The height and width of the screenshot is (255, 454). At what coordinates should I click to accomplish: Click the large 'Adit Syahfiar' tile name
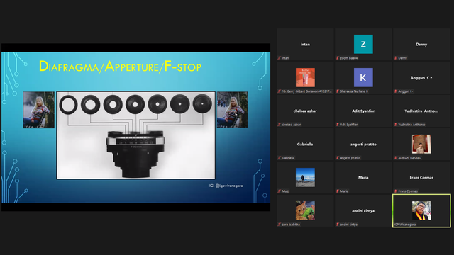pyautogui.click(x=363, y=110)
